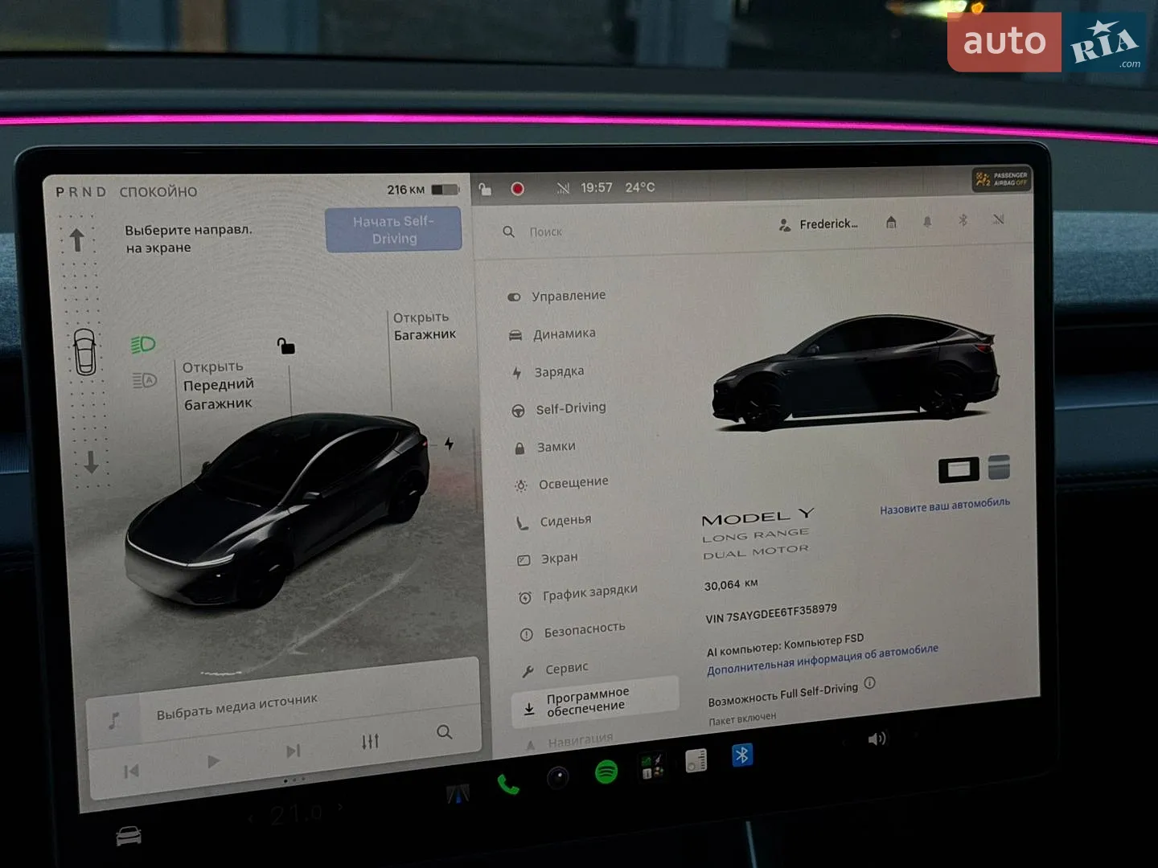The image size is (1158, 868).
Task: Tap the volume speaker icon
Action: [877, 739]
